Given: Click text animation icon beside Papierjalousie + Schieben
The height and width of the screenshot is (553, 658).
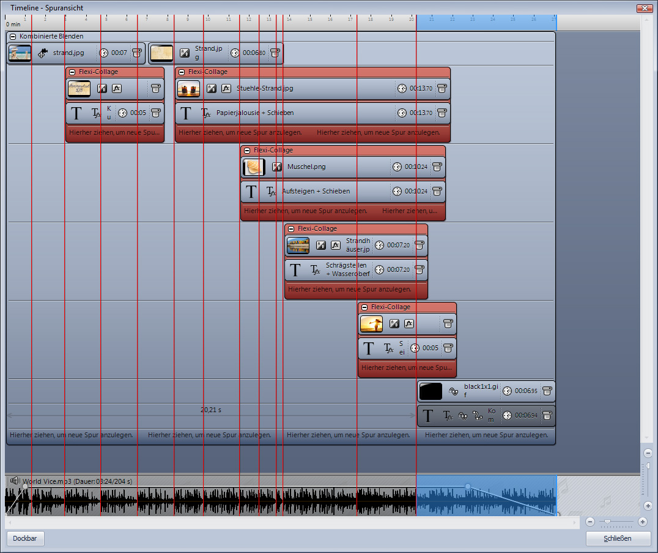Looking at the screenshot, I should (x=206, y=113).
